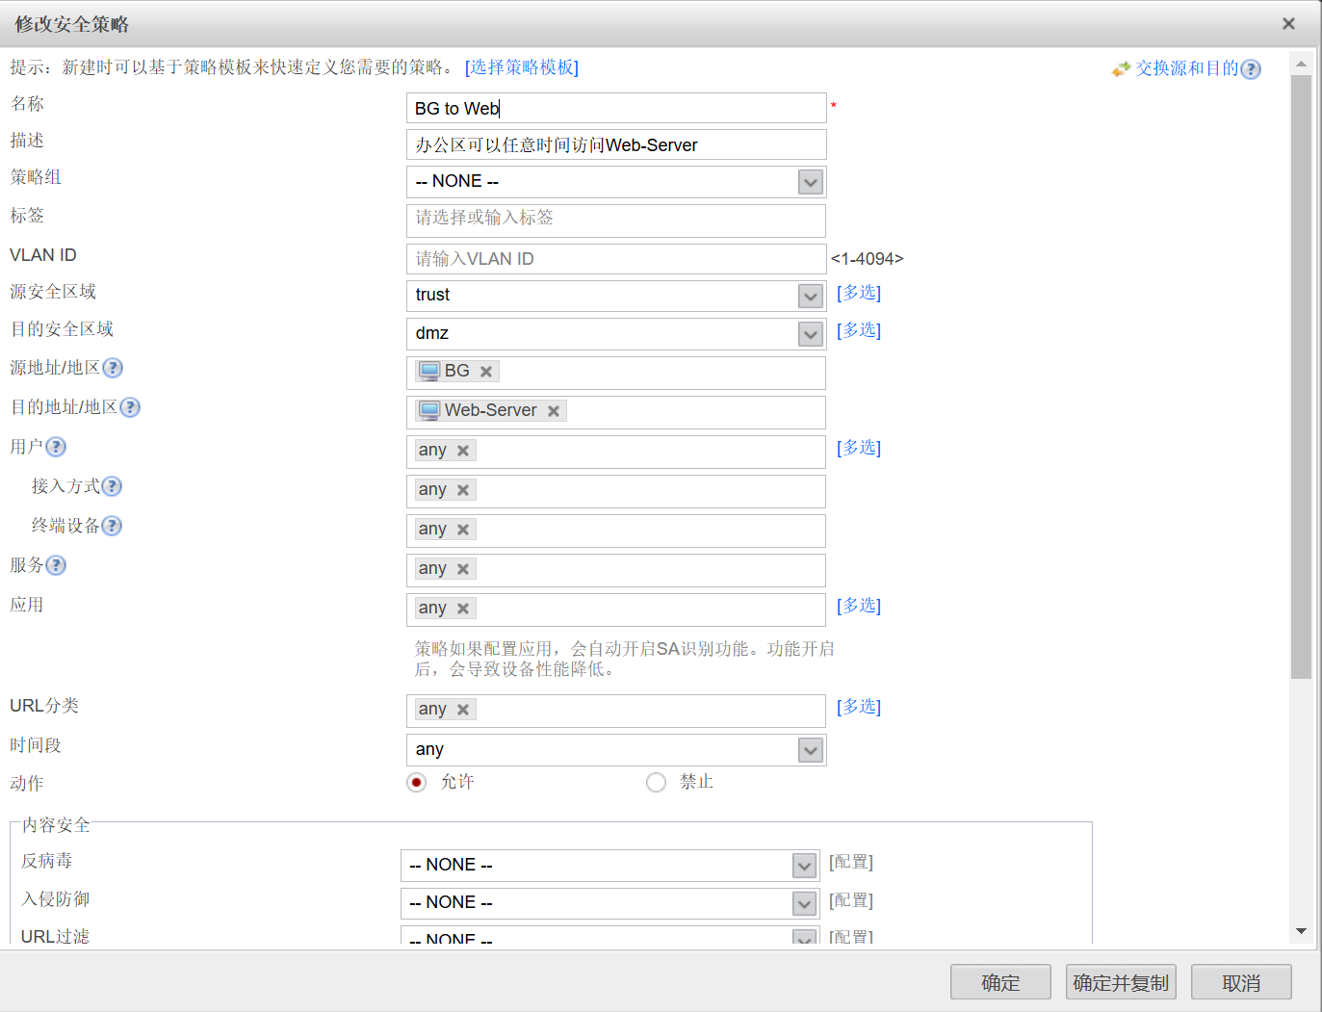Viewport: 1322px width, 1012px height.
Task: Open the 反病毒 NONE dropdown
Action: click(805, 866)
